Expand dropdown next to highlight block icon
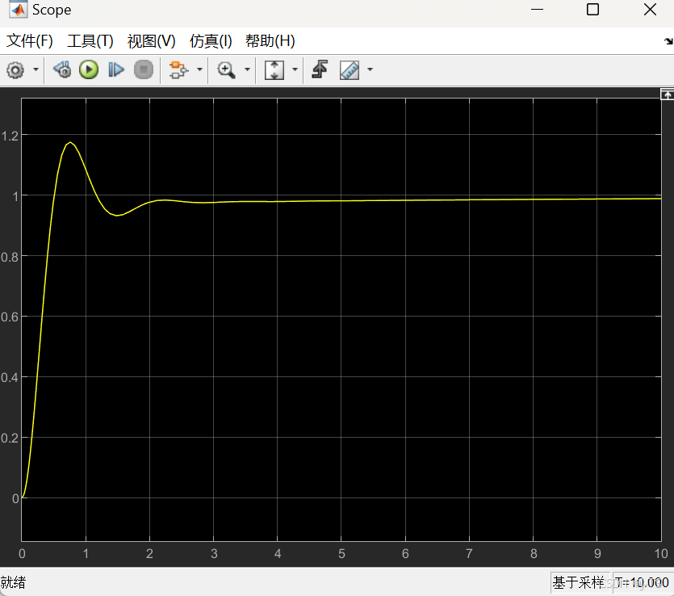 [x=199, y=69]
